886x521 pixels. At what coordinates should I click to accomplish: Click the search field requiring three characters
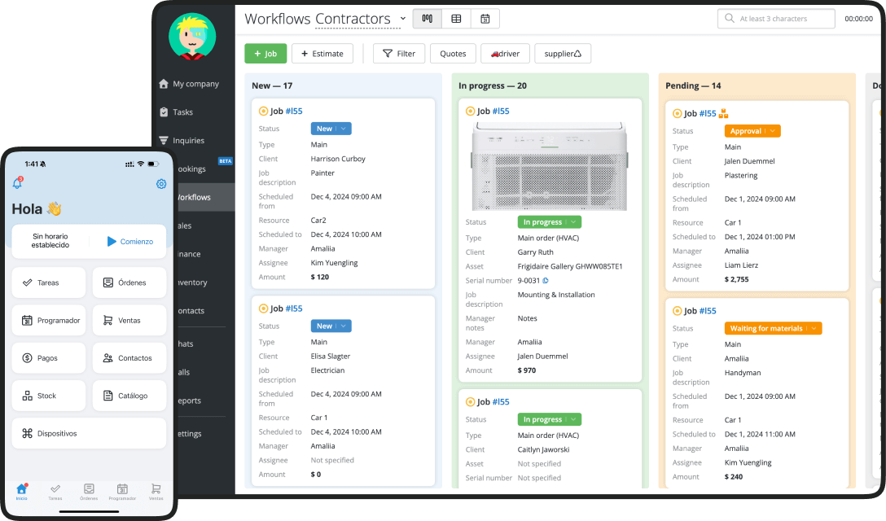(775, 18)
